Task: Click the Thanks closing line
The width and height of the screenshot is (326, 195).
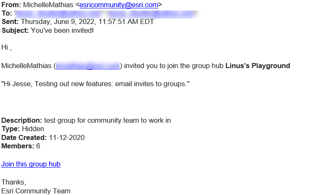Action: 13,182
